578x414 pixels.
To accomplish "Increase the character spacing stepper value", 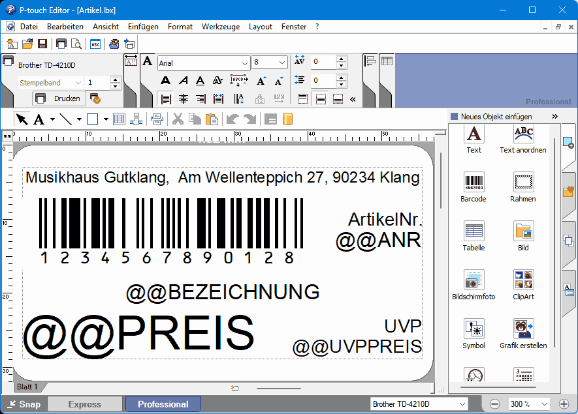I will pos(342,59).
